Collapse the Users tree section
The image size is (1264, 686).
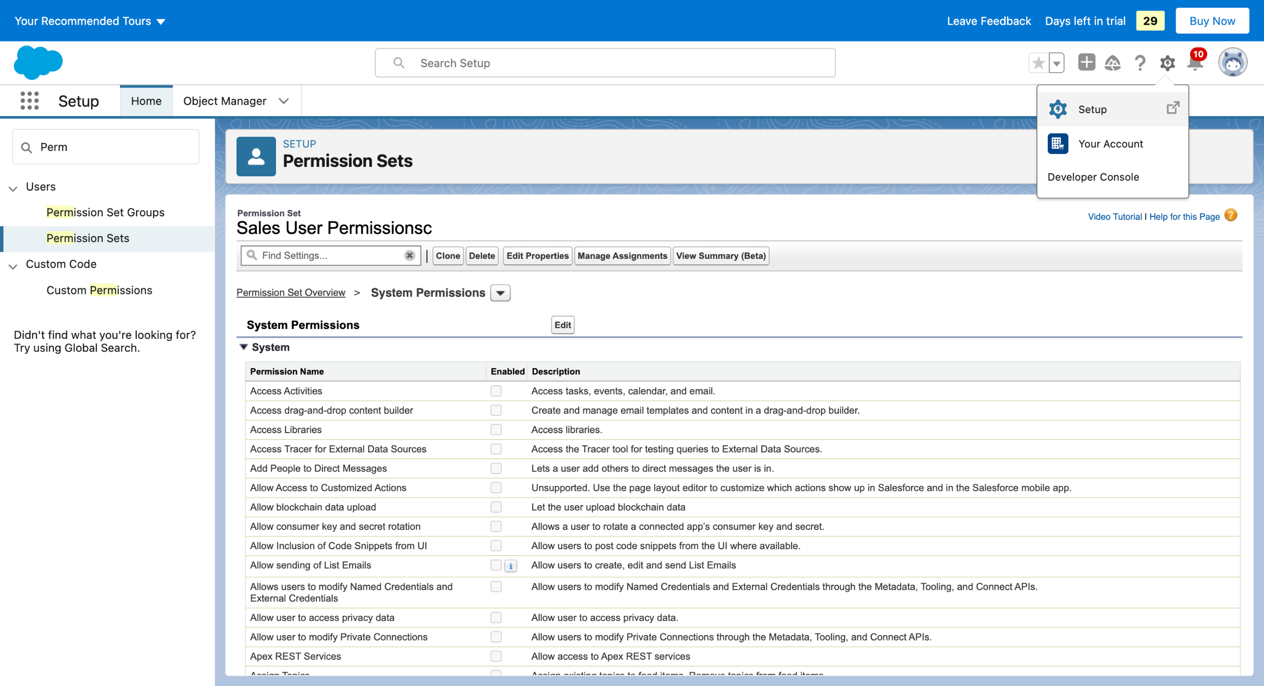coord(13,188)
